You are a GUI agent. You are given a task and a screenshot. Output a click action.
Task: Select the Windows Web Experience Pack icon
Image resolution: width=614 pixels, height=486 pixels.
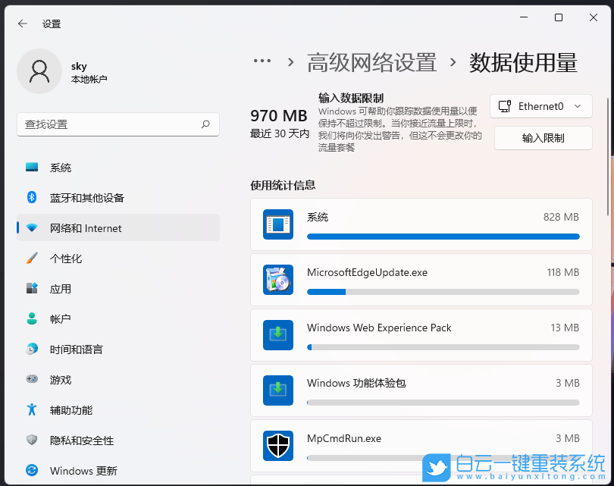[x=279, y=334]
